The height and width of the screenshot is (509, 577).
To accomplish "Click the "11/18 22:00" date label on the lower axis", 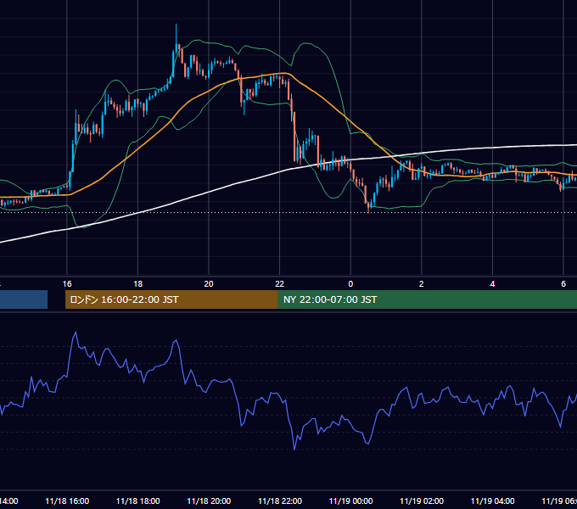I will click(280, 501).
